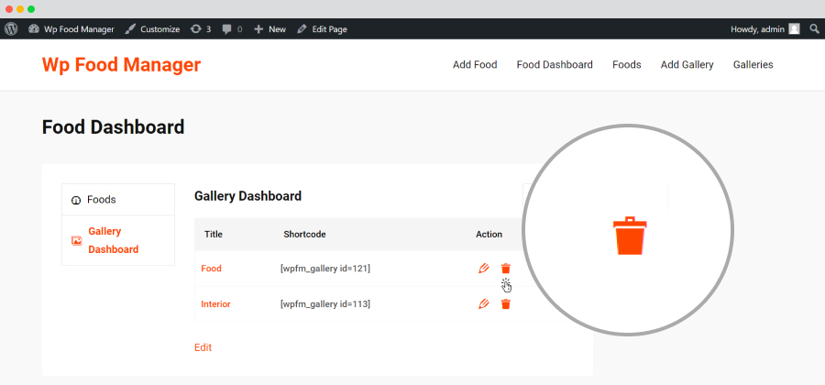Image resolution: width=825 pixels, height=385 pixels.
Task: Click the Action column header
Action: pyautogui.click(x=489, y=235)
